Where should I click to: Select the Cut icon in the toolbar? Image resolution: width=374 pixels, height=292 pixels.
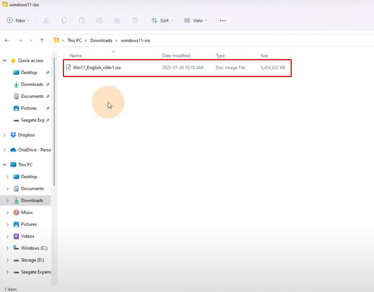click(x=46, y=20)
